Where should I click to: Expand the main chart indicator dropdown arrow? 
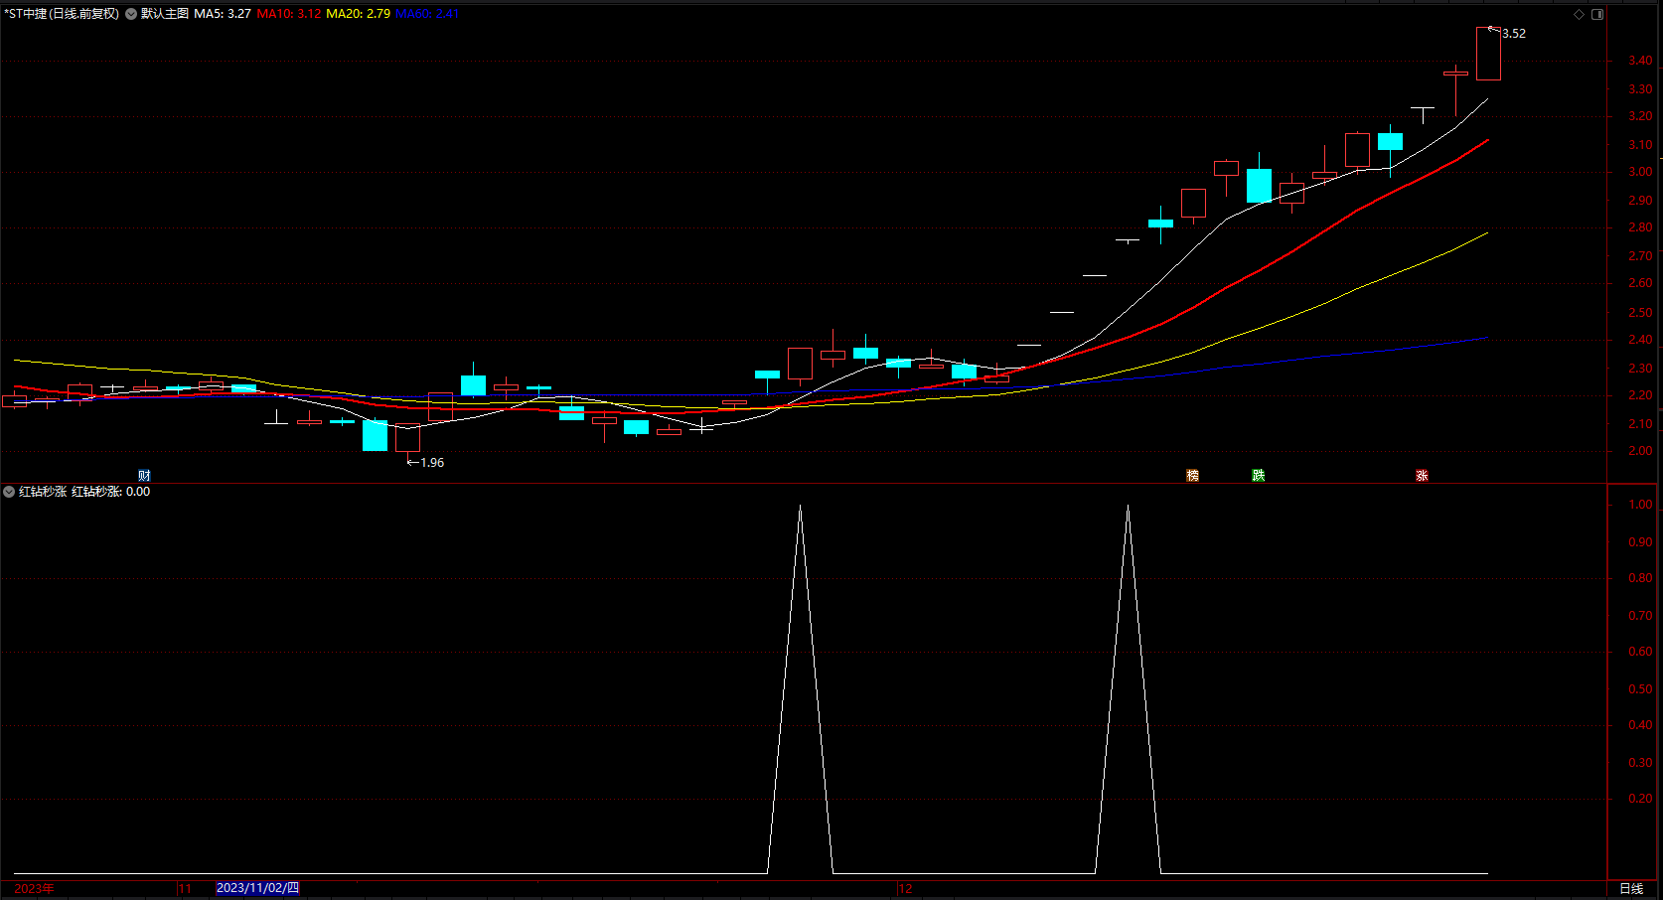click(131, 14)
